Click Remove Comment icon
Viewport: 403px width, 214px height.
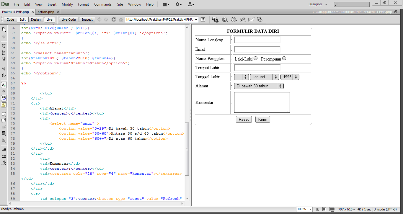click(x=4, y=120)
